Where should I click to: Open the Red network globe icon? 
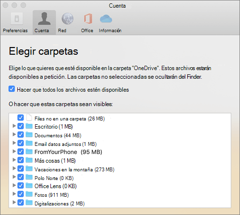click(x=68, y=19)
